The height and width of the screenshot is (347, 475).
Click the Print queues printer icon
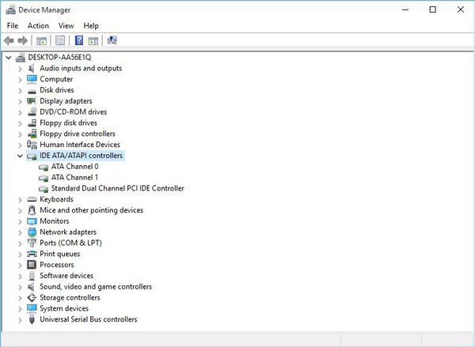pyautogui.click(x=32, y=254)
